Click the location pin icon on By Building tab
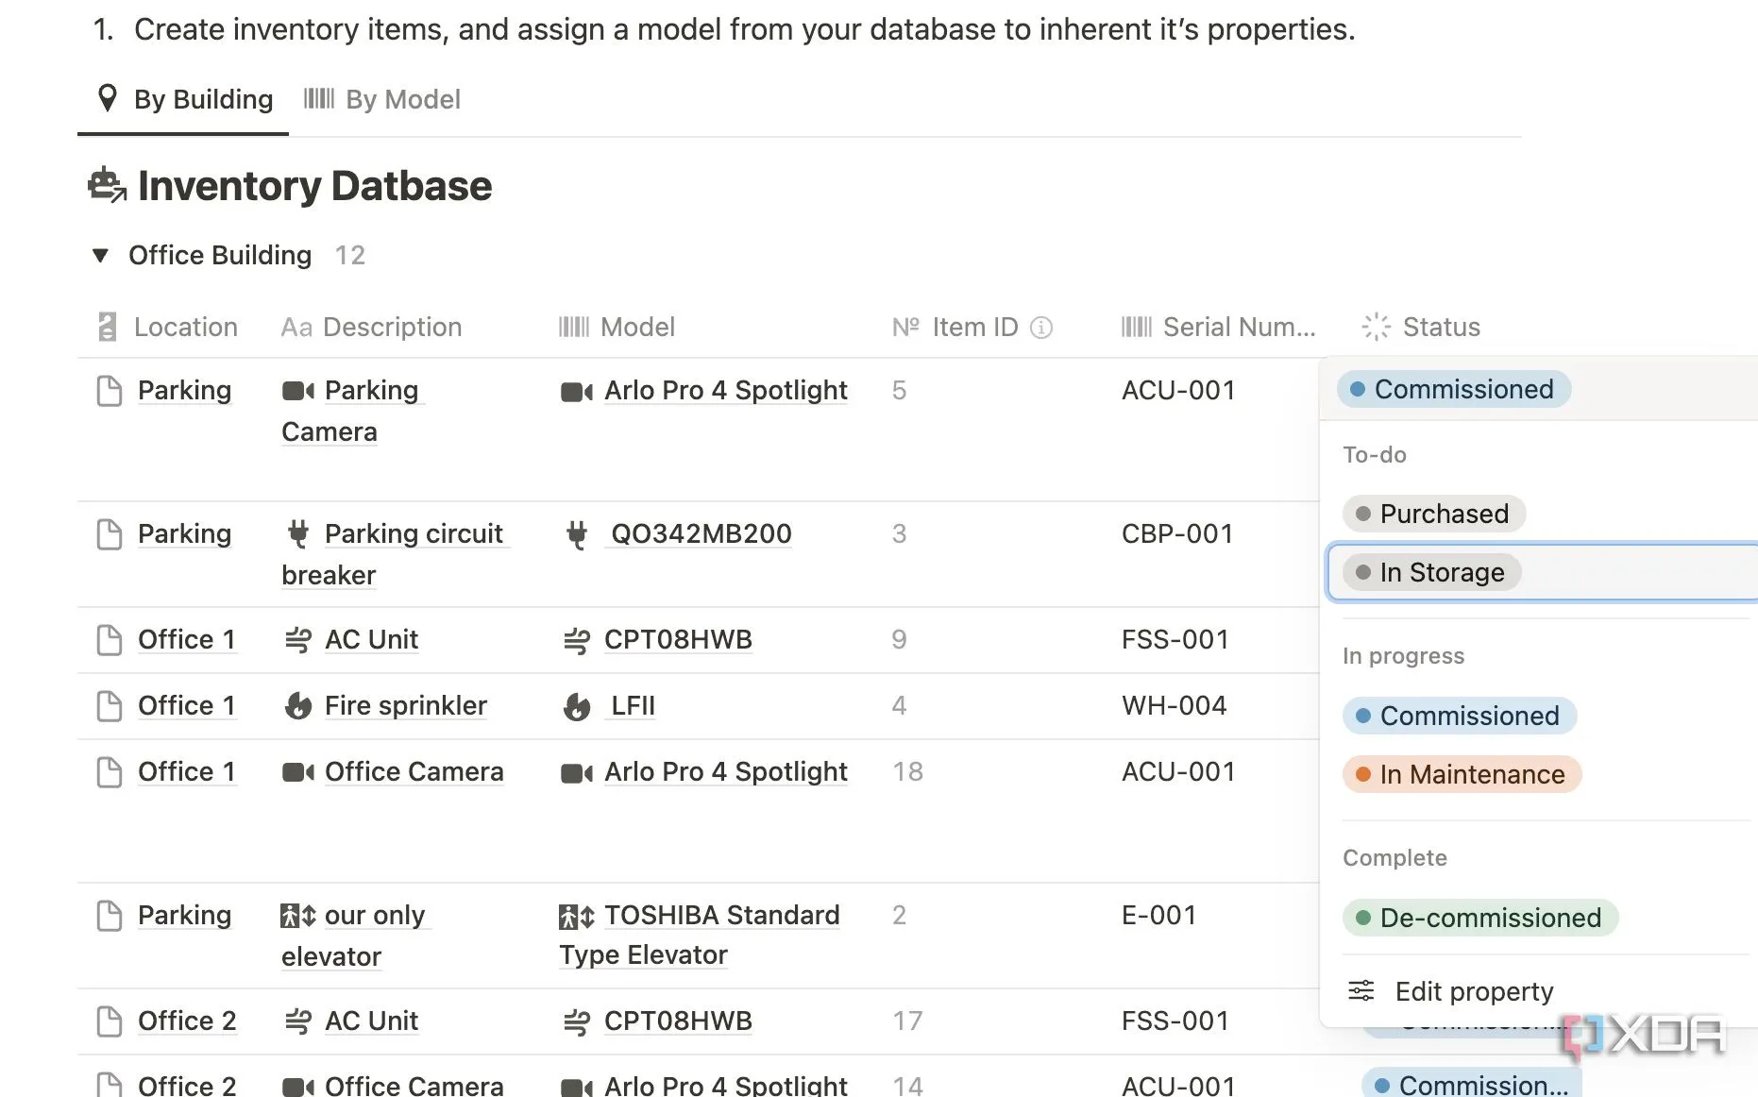This screenshot has width=1758, height=1097. tap(108, 98)
